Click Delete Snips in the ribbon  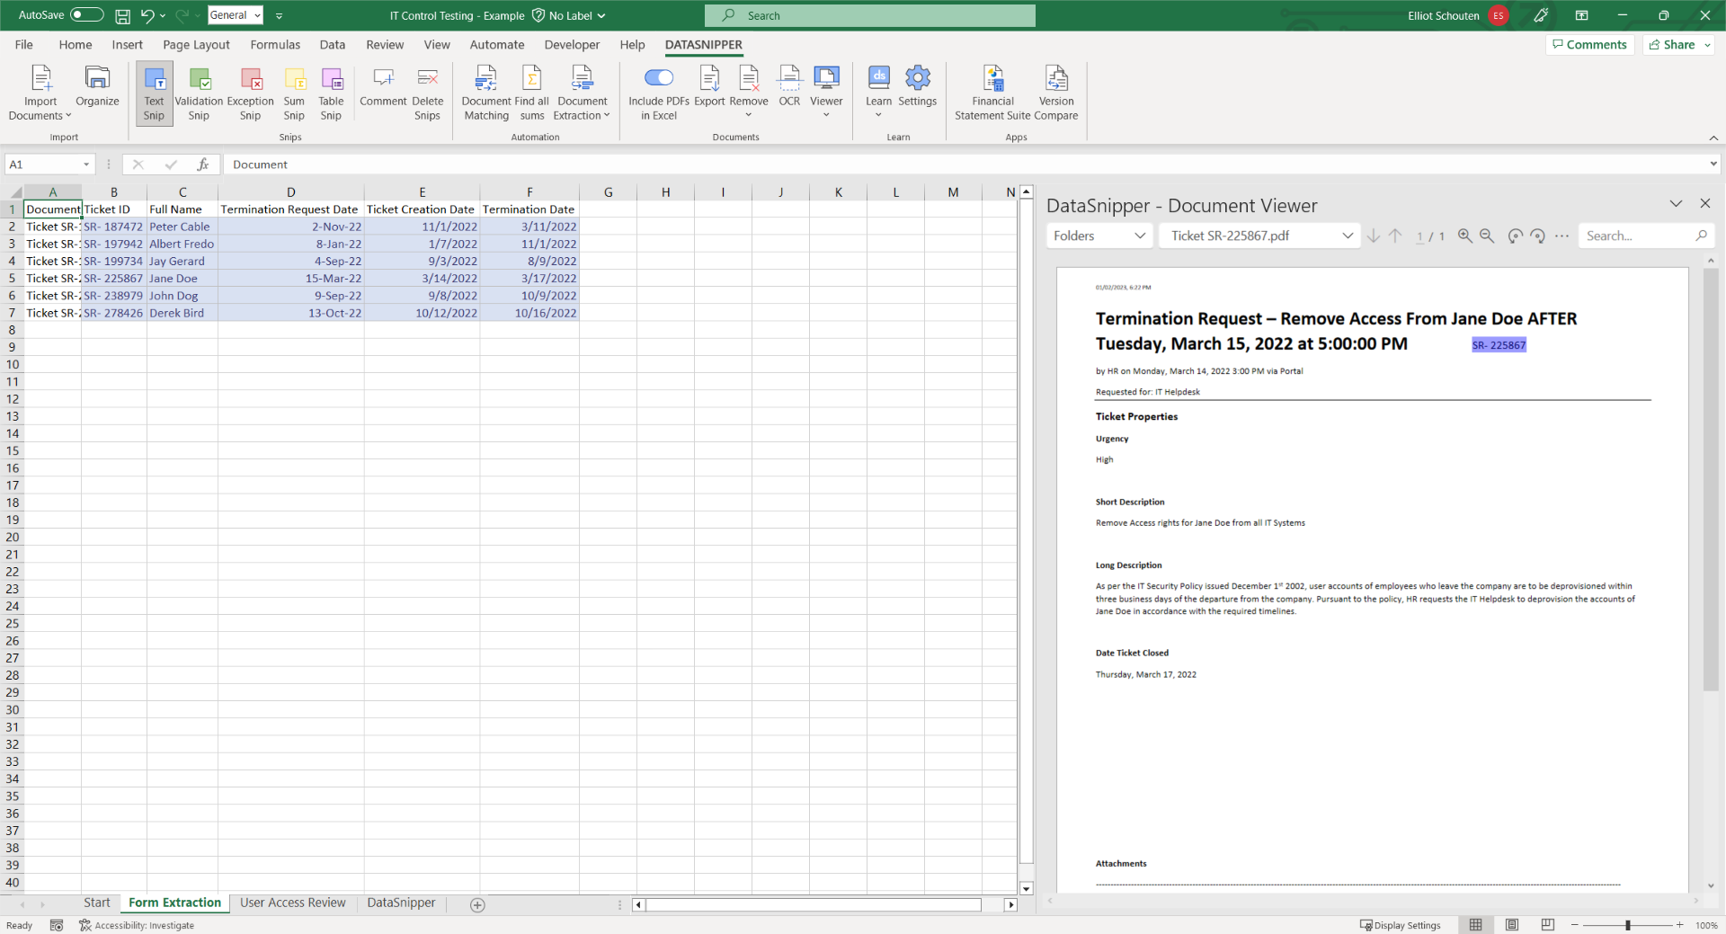coord(427,93)
